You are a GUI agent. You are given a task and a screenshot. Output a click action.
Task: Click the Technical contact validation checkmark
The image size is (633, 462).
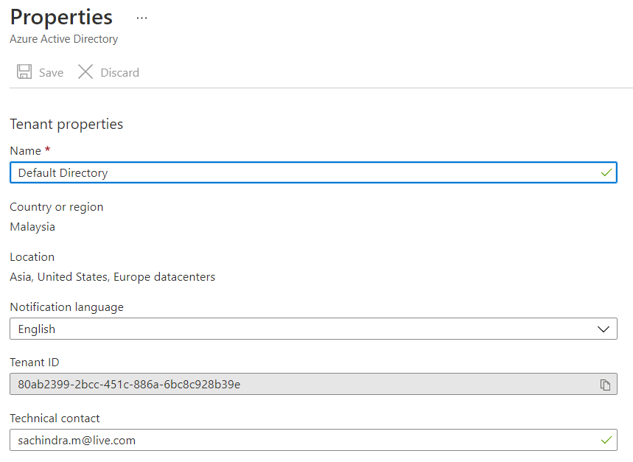pos(606,441)
